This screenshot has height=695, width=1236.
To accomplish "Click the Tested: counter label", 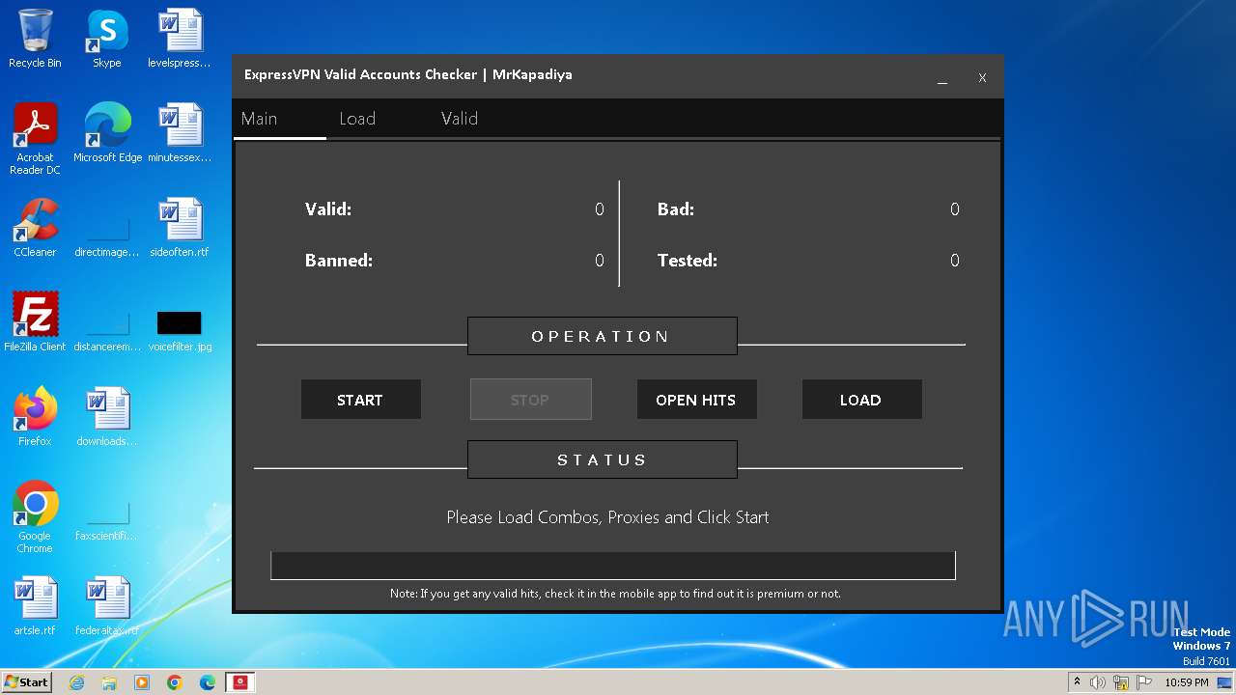I will pos(688,261).
